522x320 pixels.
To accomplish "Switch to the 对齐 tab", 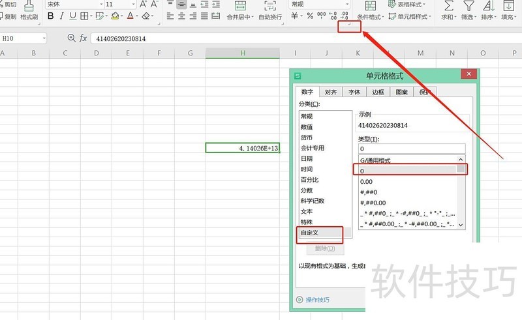I will coord(331,92).
